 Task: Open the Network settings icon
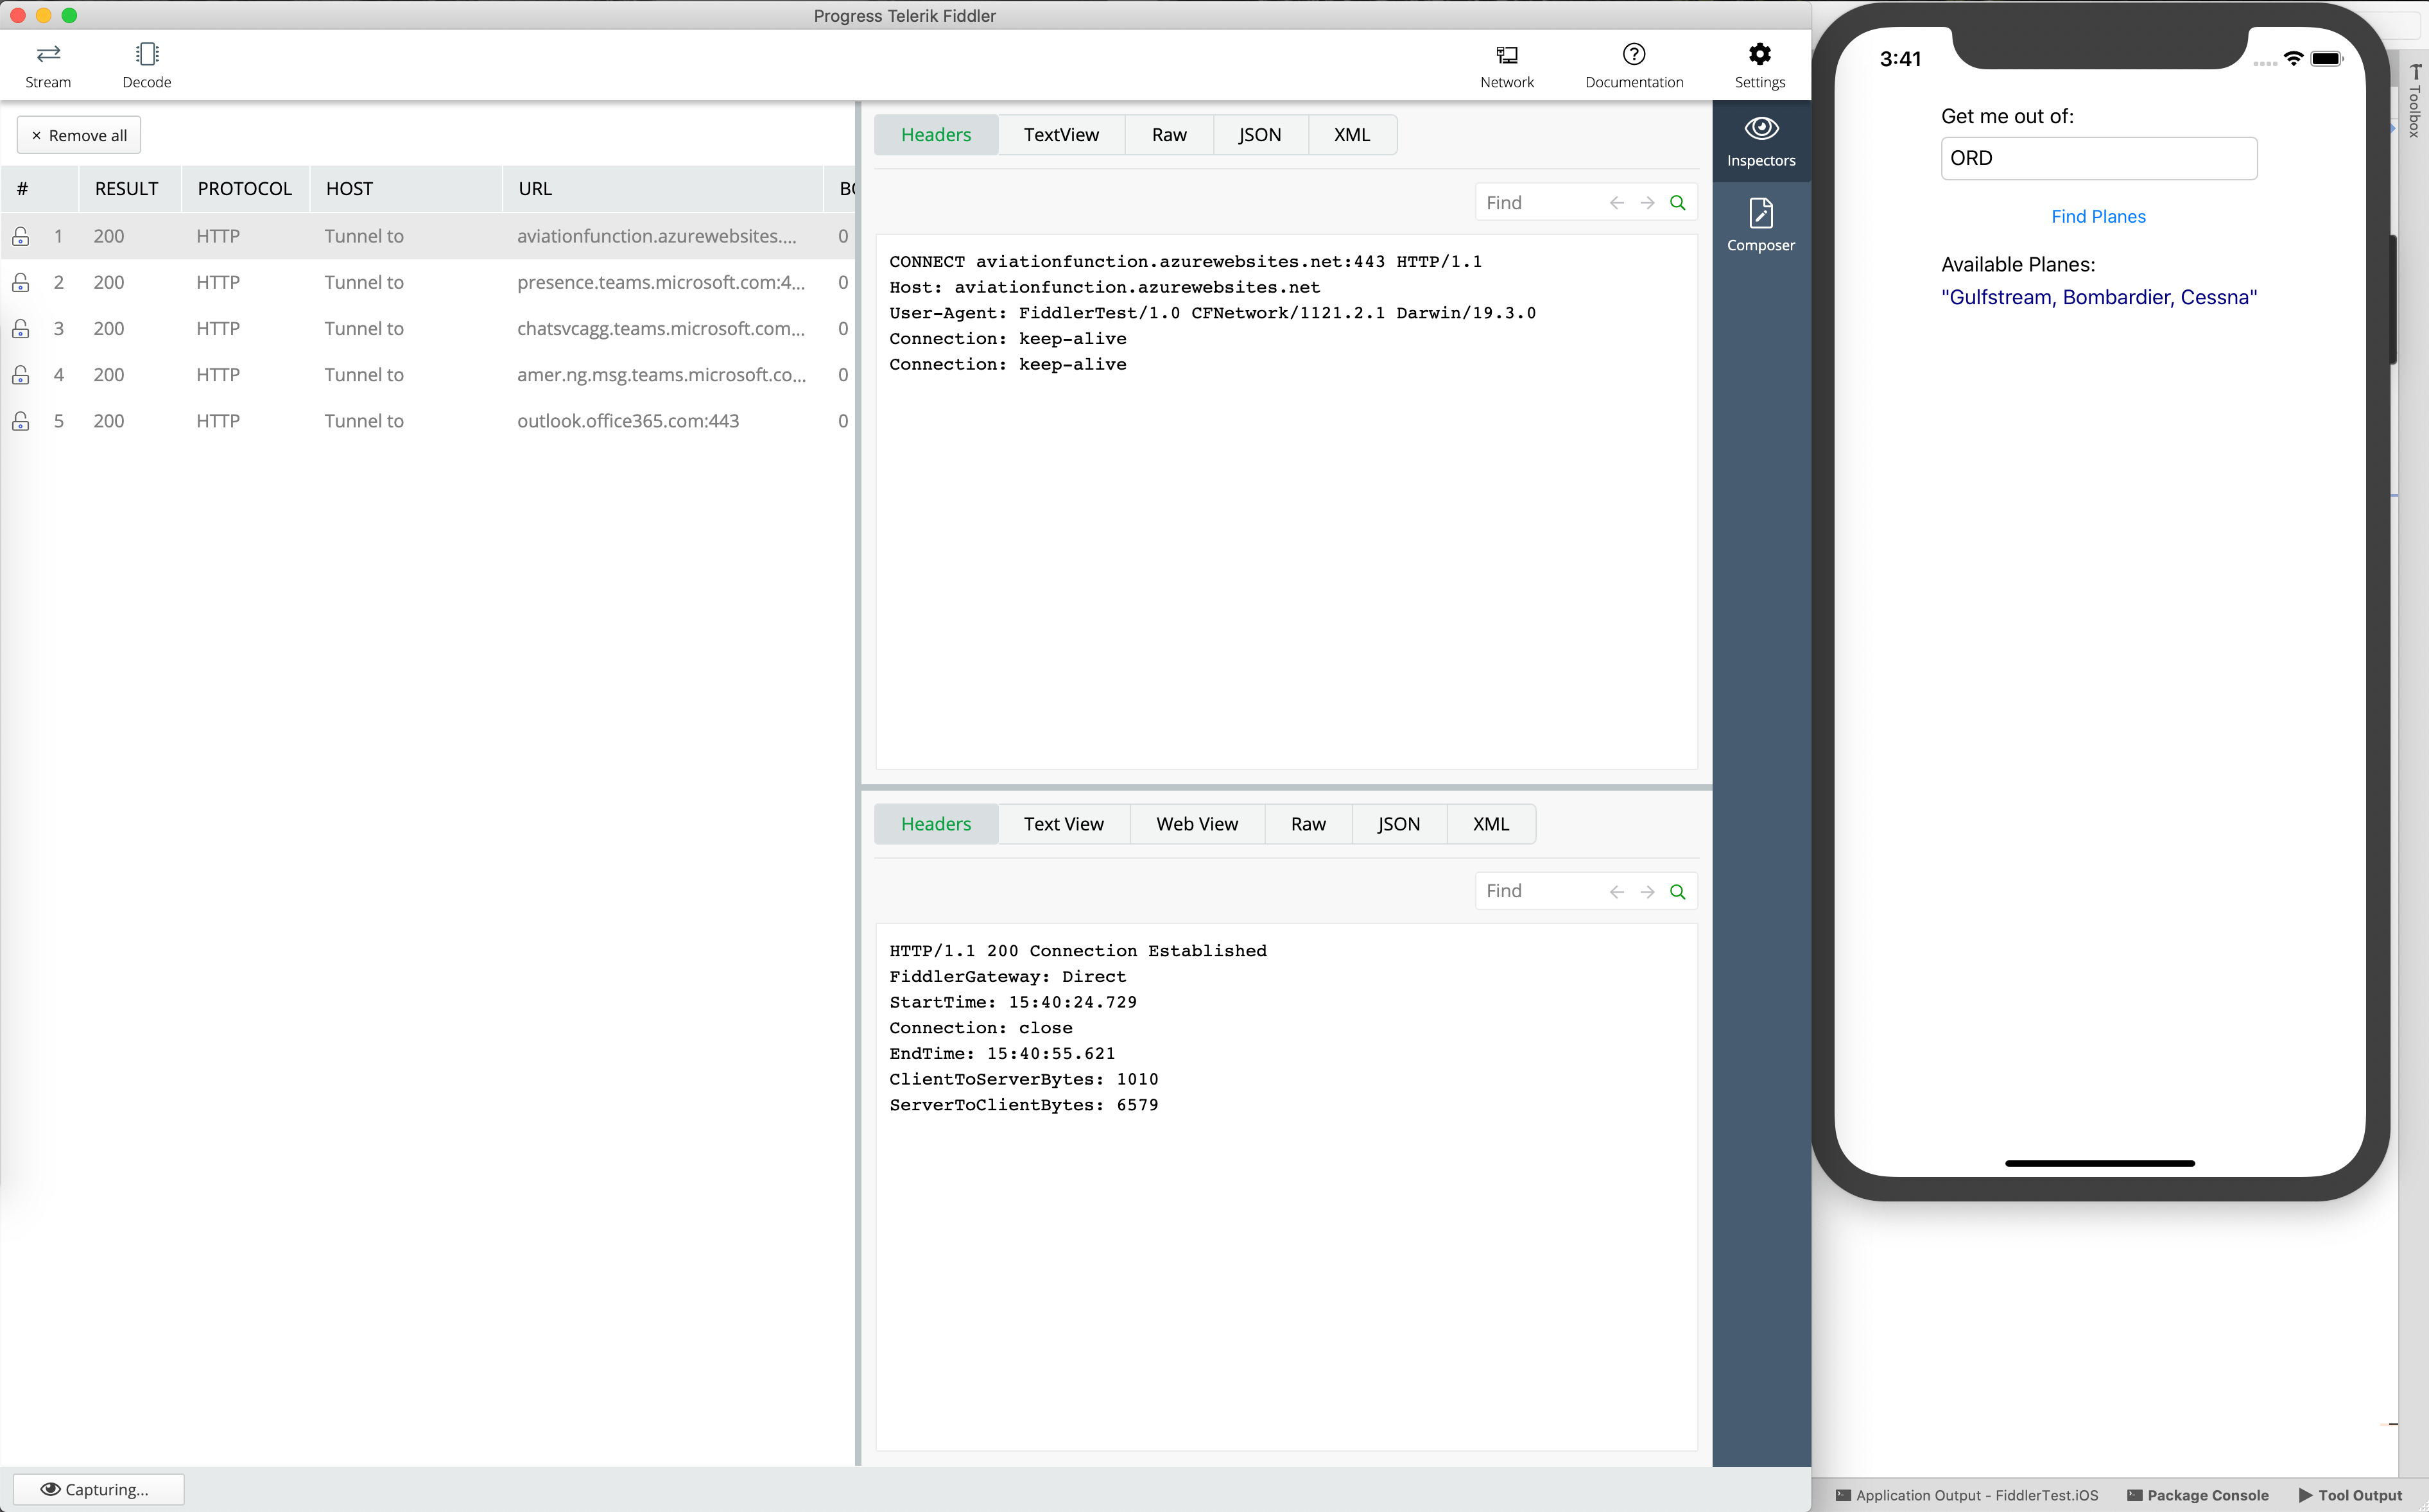tap(1507, 66)
